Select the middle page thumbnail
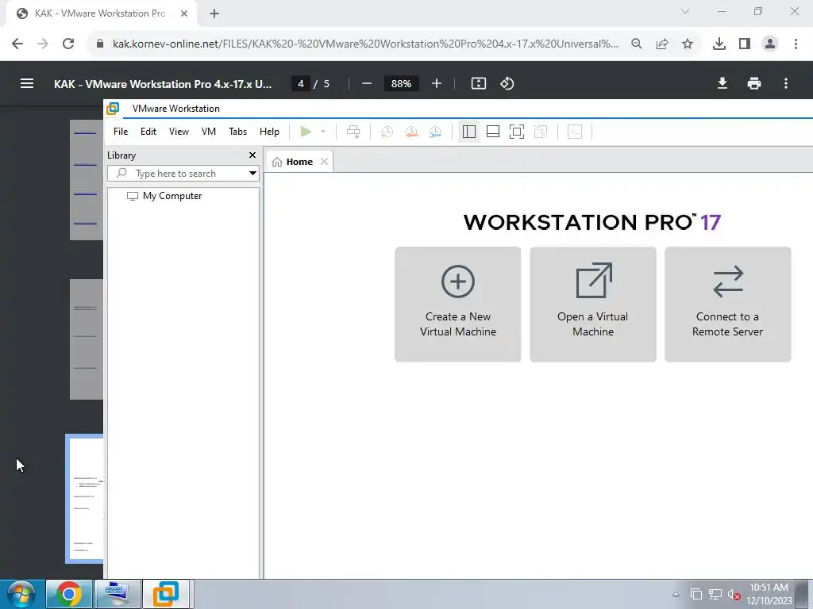 pyautogui.click(x=87, y=339)
